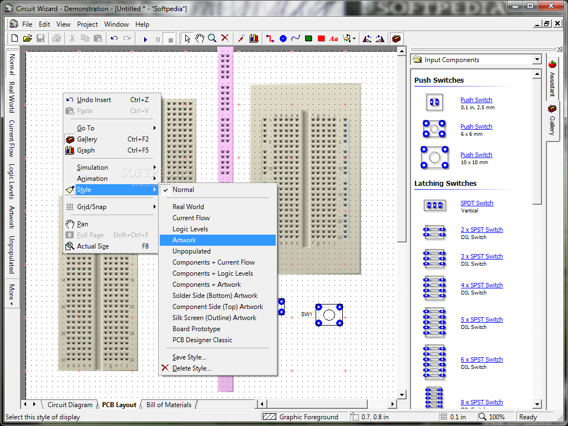Click the 4 x SPST Switch link
Screen dimensions: 568x426
(482, 285)
